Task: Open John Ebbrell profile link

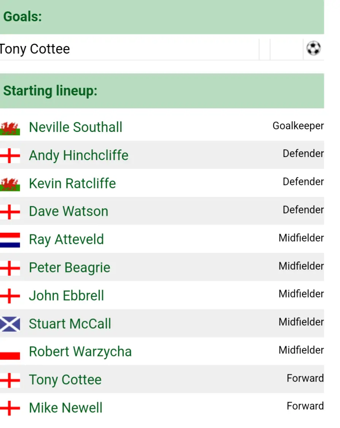Action: point(67,296)
